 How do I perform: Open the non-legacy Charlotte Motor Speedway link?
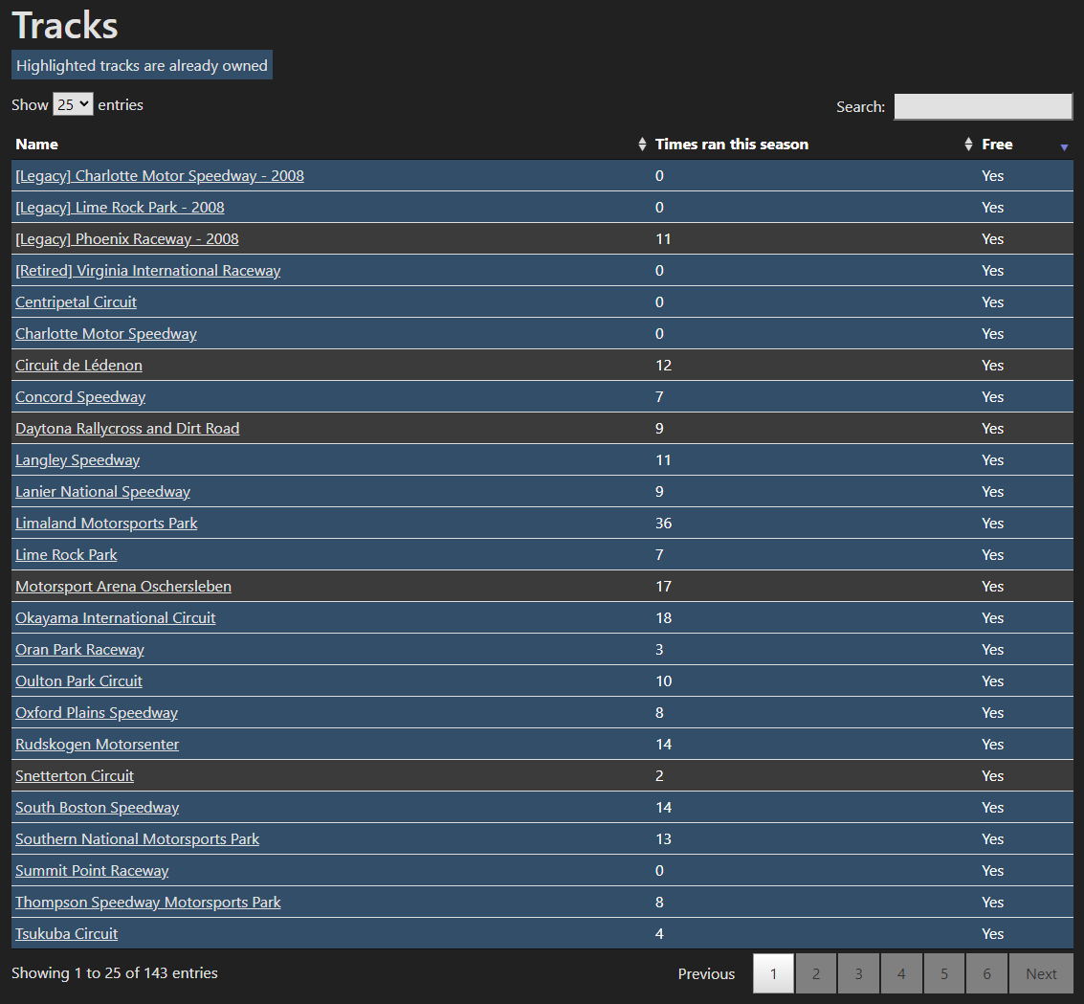[106, 334]
